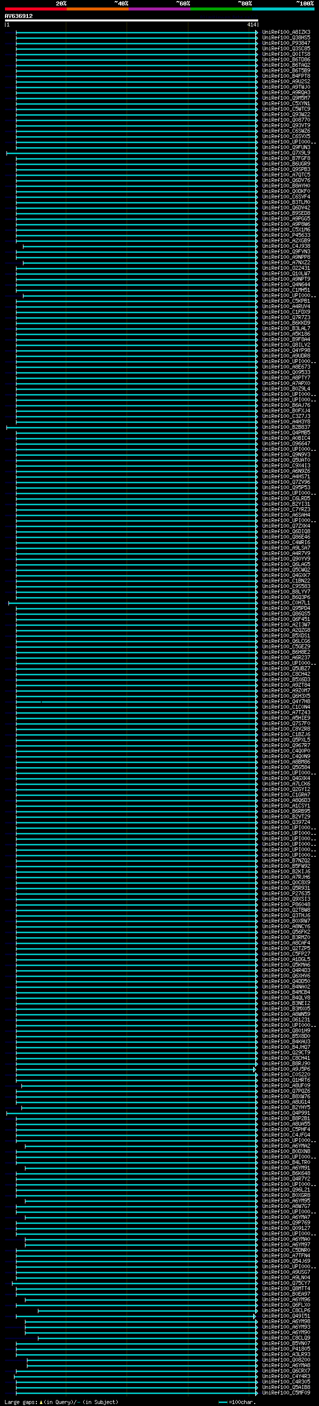Image resolution: width=319 pixels, height=1406 pixels.
Task: Select the label UniRef100_Q9FUN3
Action: click(x=286, y=147)
